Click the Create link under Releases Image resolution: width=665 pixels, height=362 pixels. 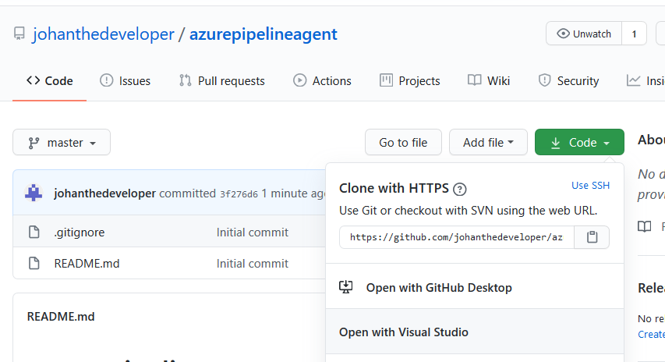click(x=652, y=335)
